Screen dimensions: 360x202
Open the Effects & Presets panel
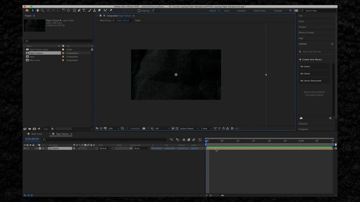click(x=306, y=33)
